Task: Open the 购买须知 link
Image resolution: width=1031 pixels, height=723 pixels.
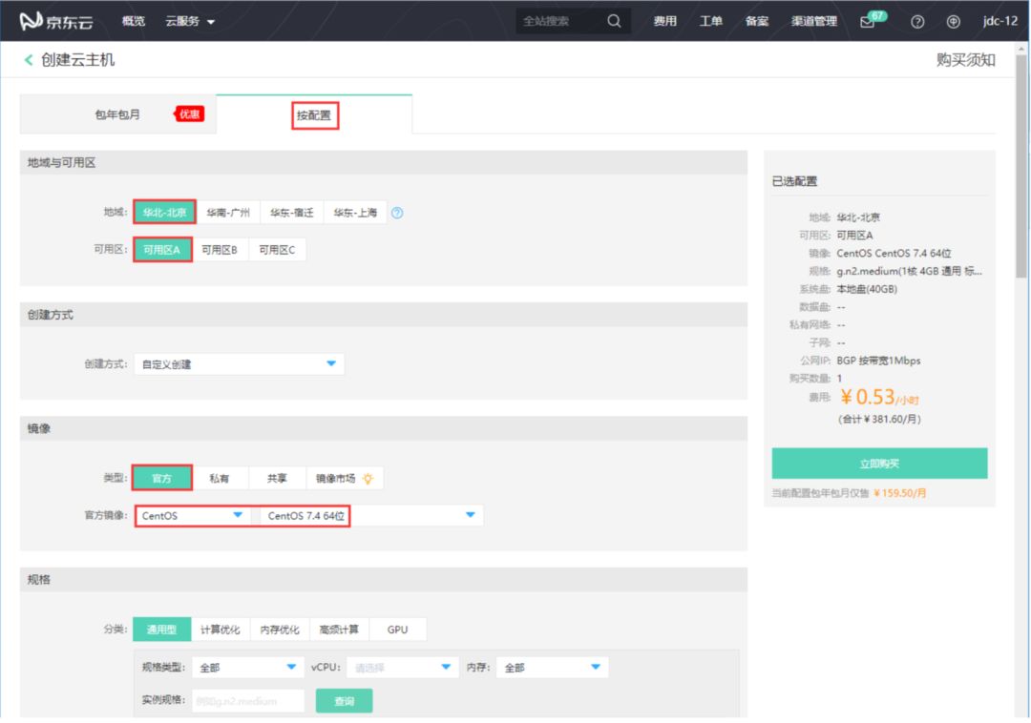Action: point(965,60)
